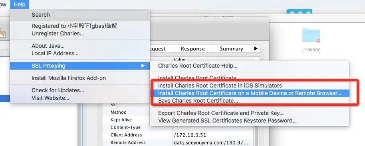Switch to the Response tab
This screenshot has height=146, width=365.
(193, 49)
